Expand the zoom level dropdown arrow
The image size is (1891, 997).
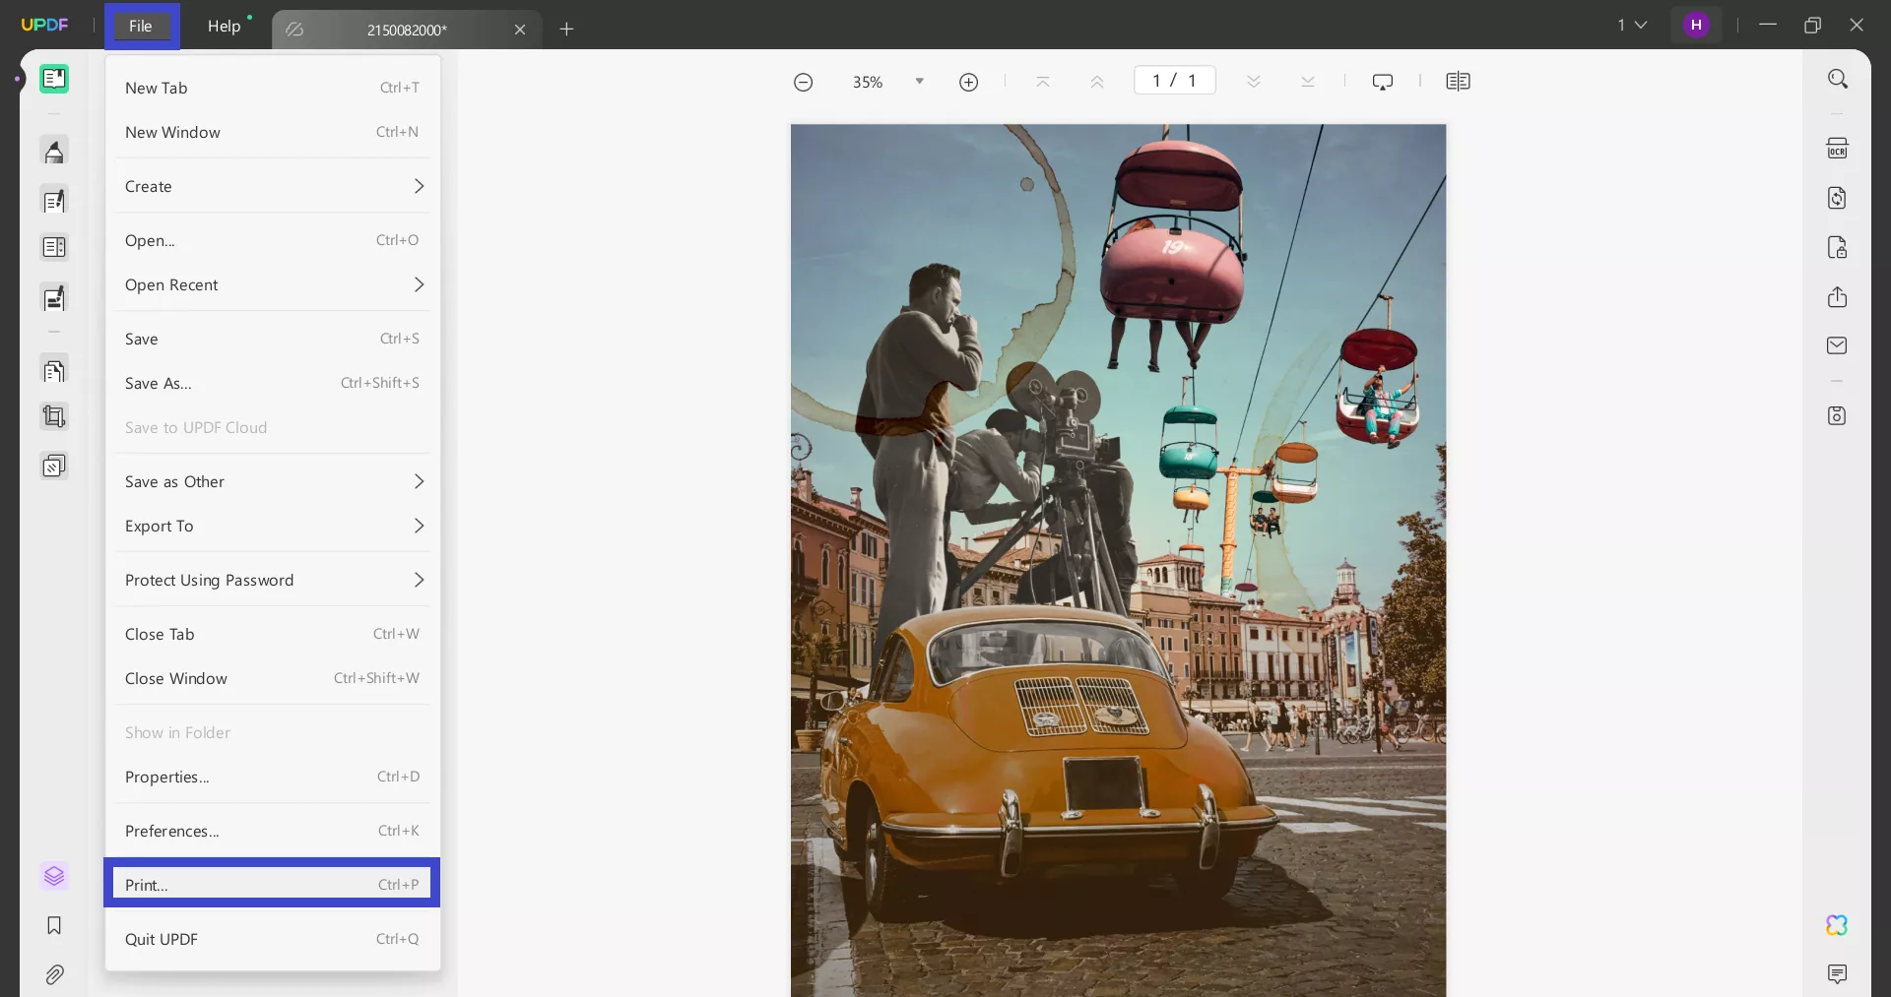[x=919, y=82]
